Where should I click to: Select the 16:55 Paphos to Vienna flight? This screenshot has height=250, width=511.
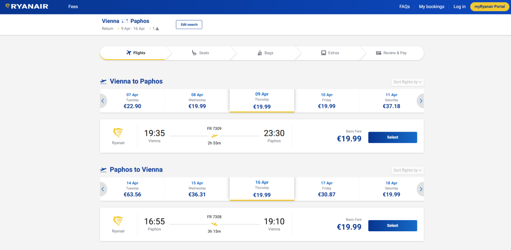pos(392,226)
